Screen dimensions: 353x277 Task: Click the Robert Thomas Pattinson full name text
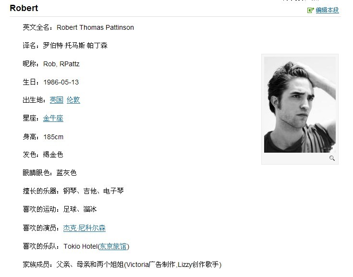95,27
